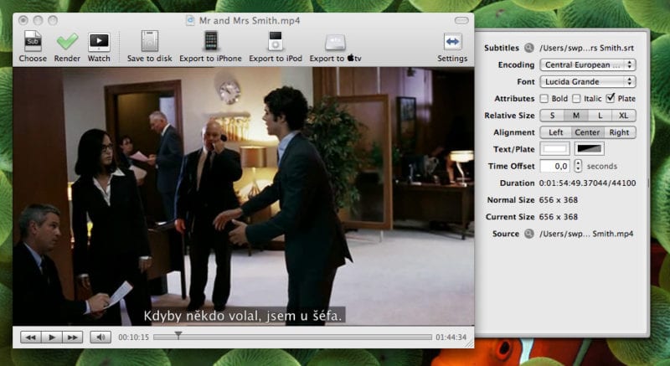Adjust Time Offset with the stepper

click(x=578, y=166)
